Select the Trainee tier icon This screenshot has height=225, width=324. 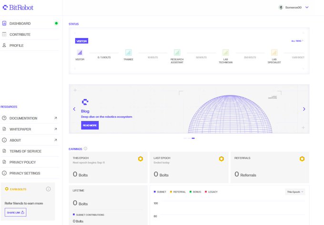pyautogui.click(x=128, y=53)
